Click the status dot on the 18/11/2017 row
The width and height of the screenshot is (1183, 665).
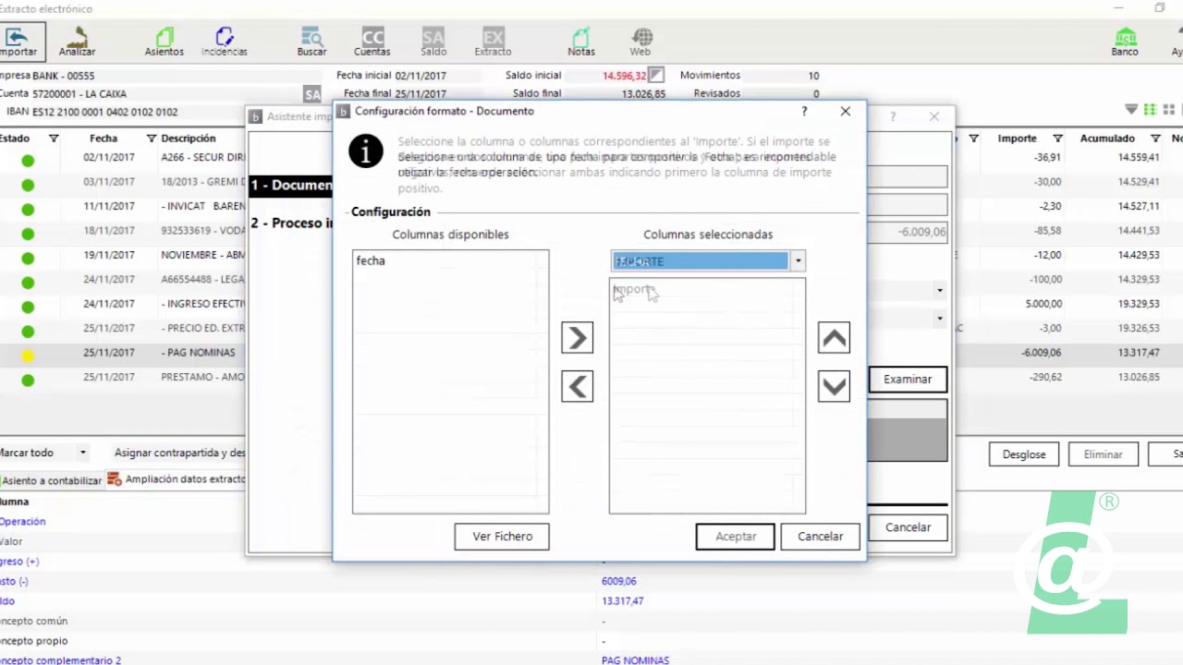[x=28, y=234]
